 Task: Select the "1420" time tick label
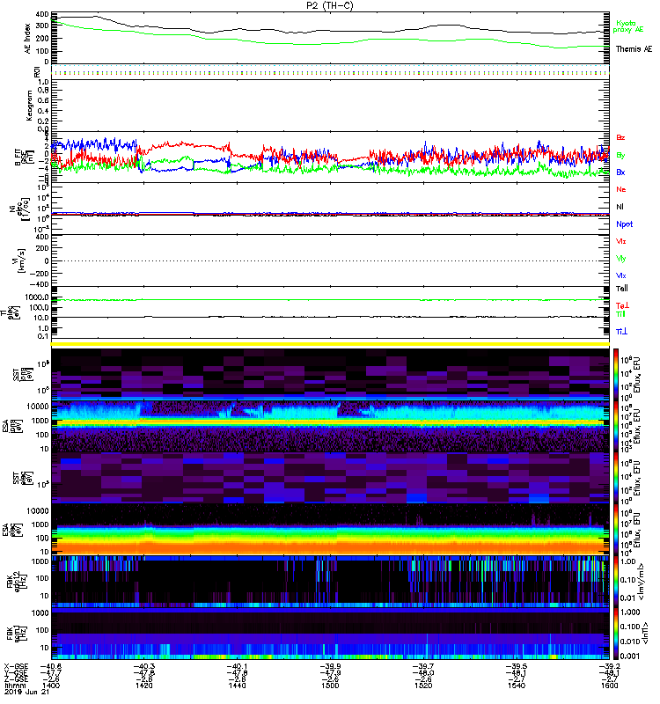(143, 686)
